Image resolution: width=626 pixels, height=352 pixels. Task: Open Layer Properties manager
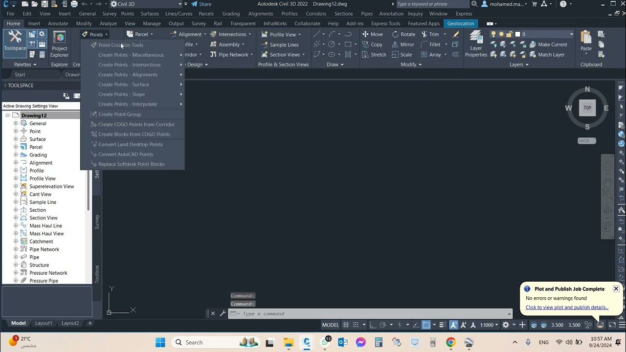(476, 44)
